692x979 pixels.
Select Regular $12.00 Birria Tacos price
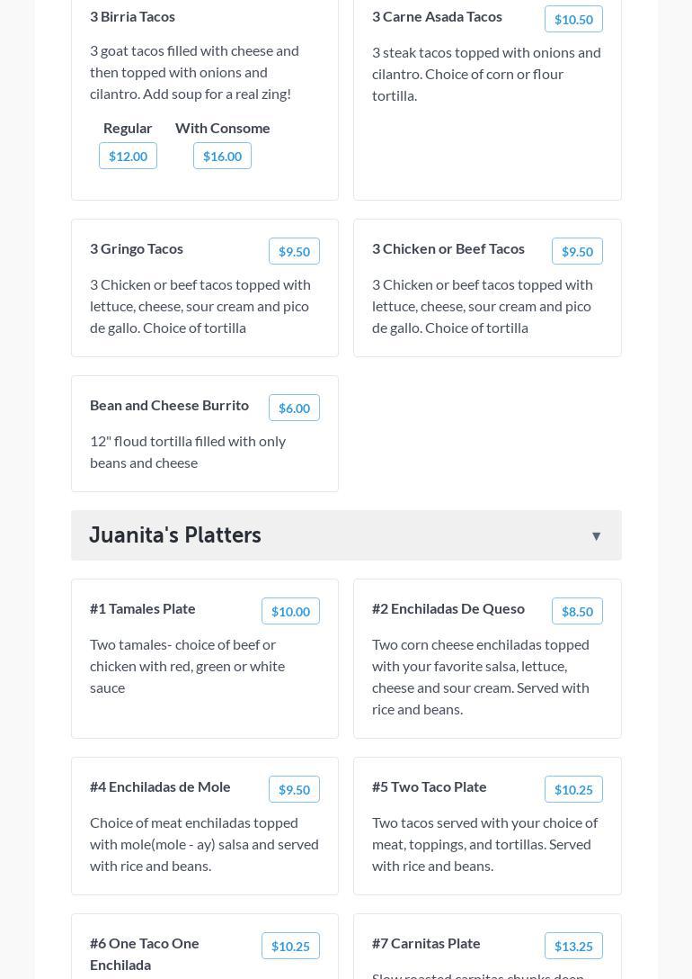click(128, 156)
